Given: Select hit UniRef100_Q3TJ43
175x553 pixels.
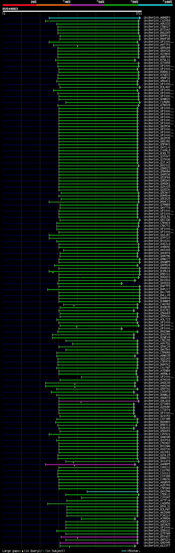Looking at the screenshot, I should pos(157,163).
